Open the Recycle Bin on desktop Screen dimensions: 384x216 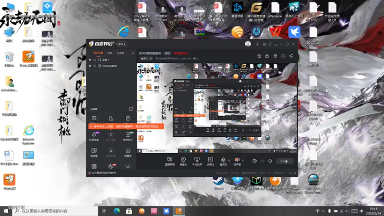point(9,59)
